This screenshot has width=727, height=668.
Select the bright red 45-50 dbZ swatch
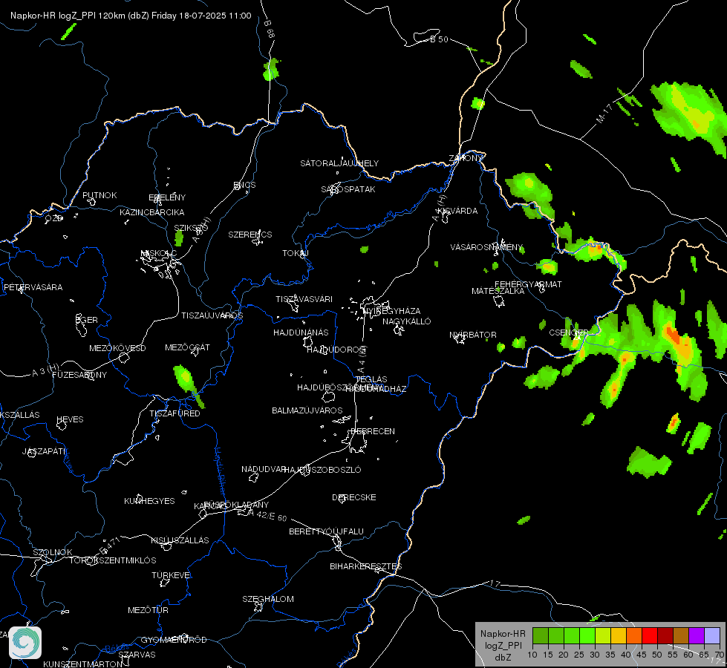(650, 635)
